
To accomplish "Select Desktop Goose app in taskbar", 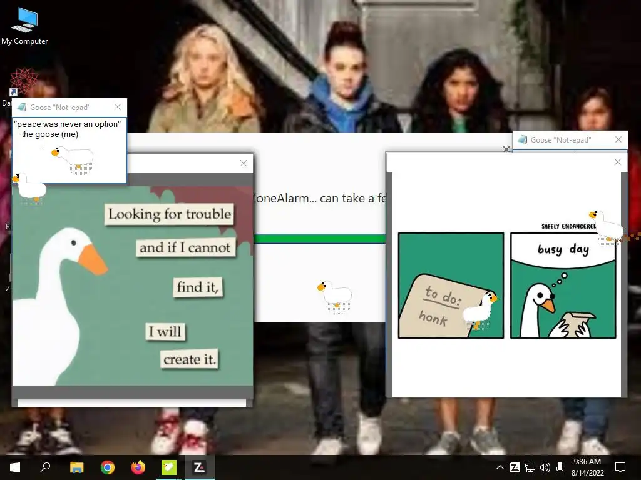I will [169, 467].
